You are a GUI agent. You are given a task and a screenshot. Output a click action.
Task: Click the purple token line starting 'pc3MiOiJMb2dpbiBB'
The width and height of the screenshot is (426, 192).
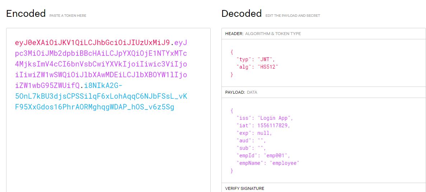click(101, 53)
